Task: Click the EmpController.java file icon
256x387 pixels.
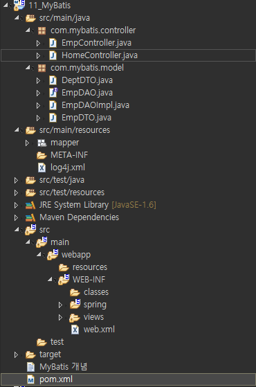Action: [x=53, y=43]
